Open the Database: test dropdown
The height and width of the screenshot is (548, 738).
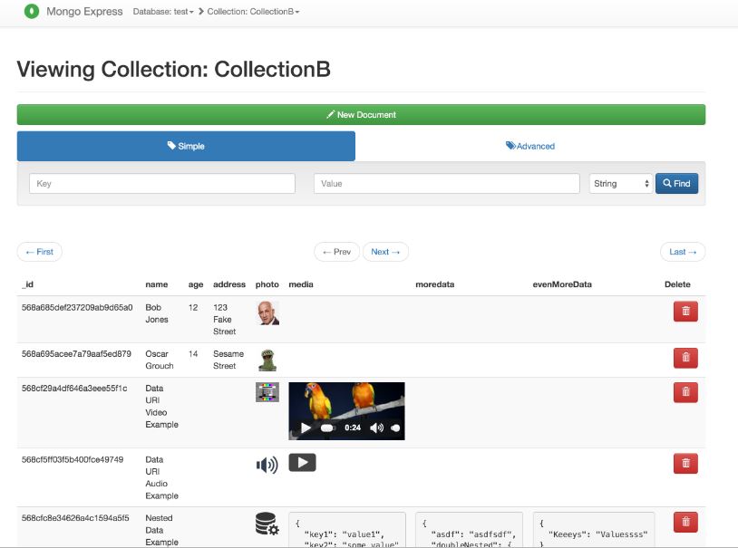pyautogui.click(x=163, y=12)
